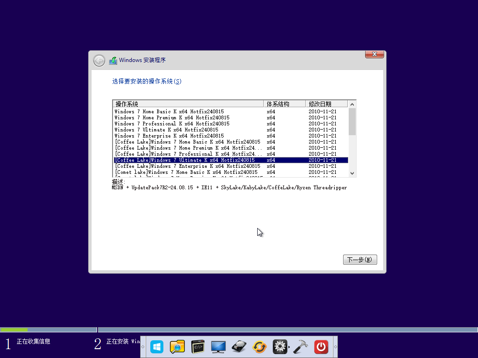
Task: Open the gear settings dock icon
Action: tap(280, 347)
